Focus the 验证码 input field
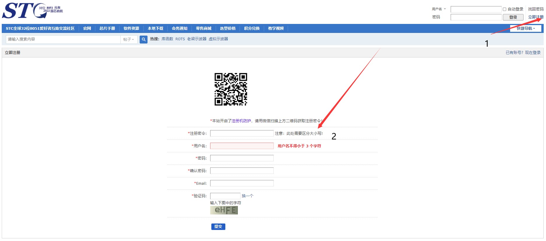Image resolution: width=546 pixels, height=241 pixels. 225,196
